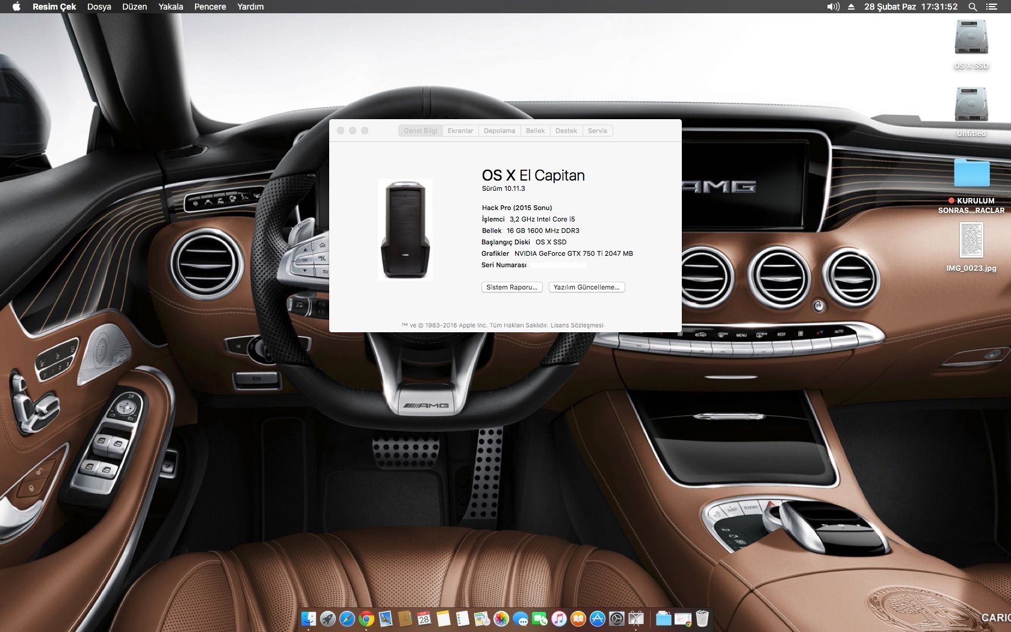
Task: Open iBooks orange icon in dock
Action: coord(578,618)
